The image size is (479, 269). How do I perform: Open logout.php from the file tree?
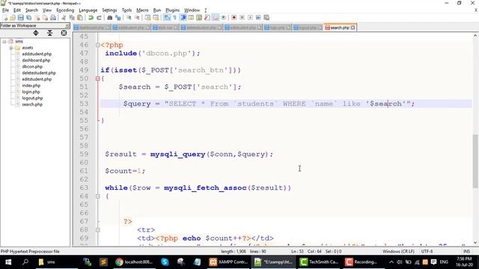[32, 98]
